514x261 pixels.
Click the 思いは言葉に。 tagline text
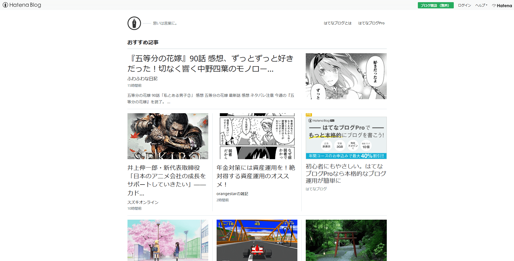(x=165, y=23)
